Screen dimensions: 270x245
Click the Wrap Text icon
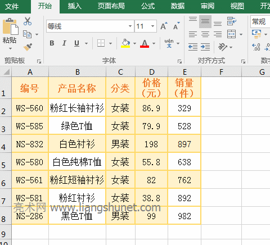(x=232, y=21)
